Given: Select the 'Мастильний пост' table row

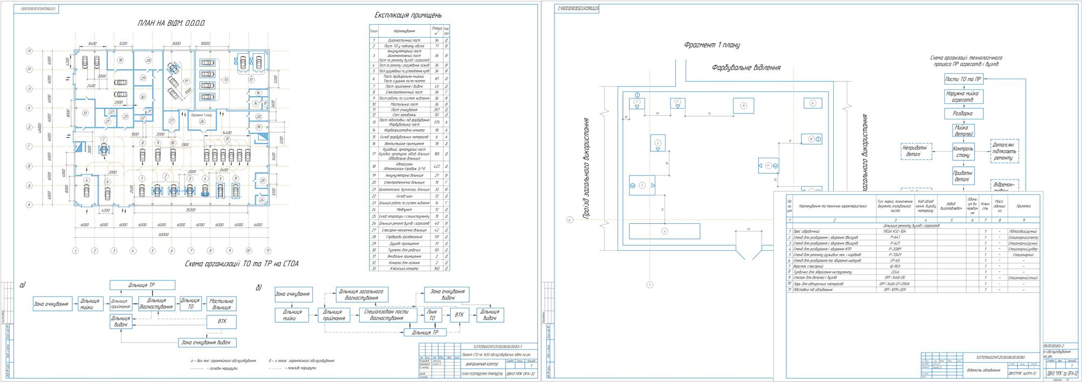Looking at the screenshot, I should click(x=409, y=104).
